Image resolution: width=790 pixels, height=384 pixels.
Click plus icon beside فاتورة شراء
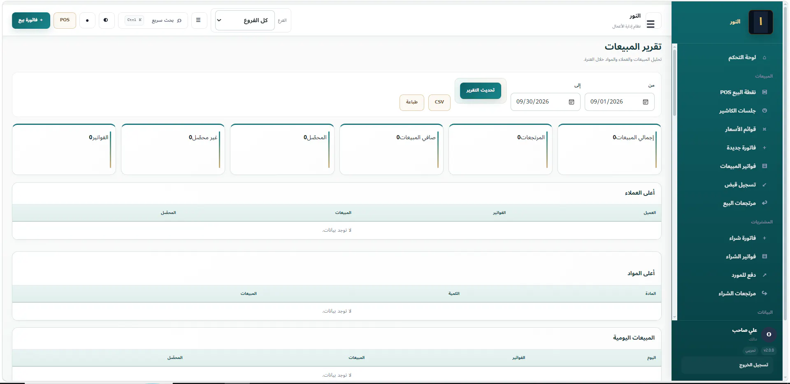pyautogui.click(x=764, y=238)
